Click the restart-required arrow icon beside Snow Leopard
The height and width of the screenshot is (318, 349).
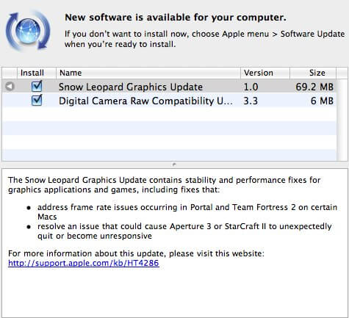10,87
